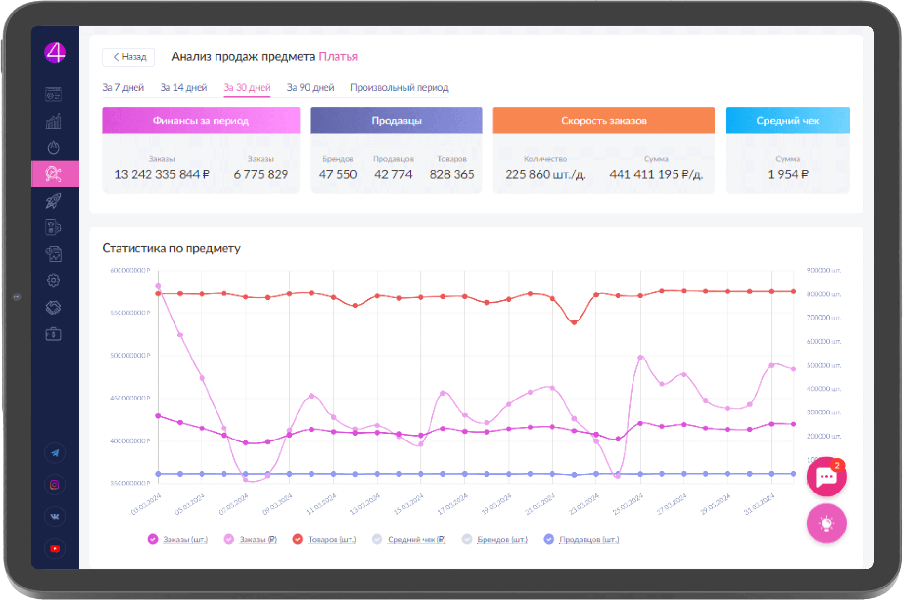Click the Товаров (шт.) legend label
903x600 pixels.
pyautogui.click(x=332, y=539)
